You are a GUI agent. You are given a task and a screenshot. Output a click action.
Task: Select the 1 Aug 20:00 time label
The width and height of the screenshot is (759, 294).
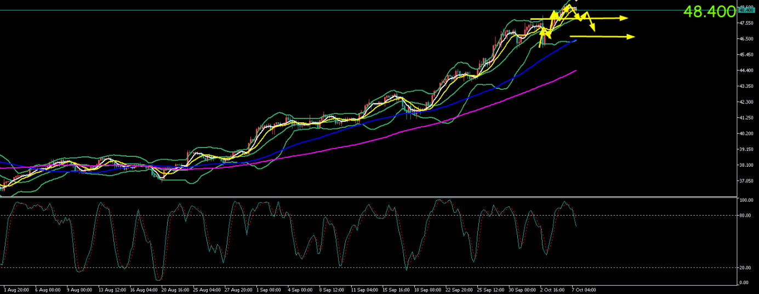tap(15, 289)
